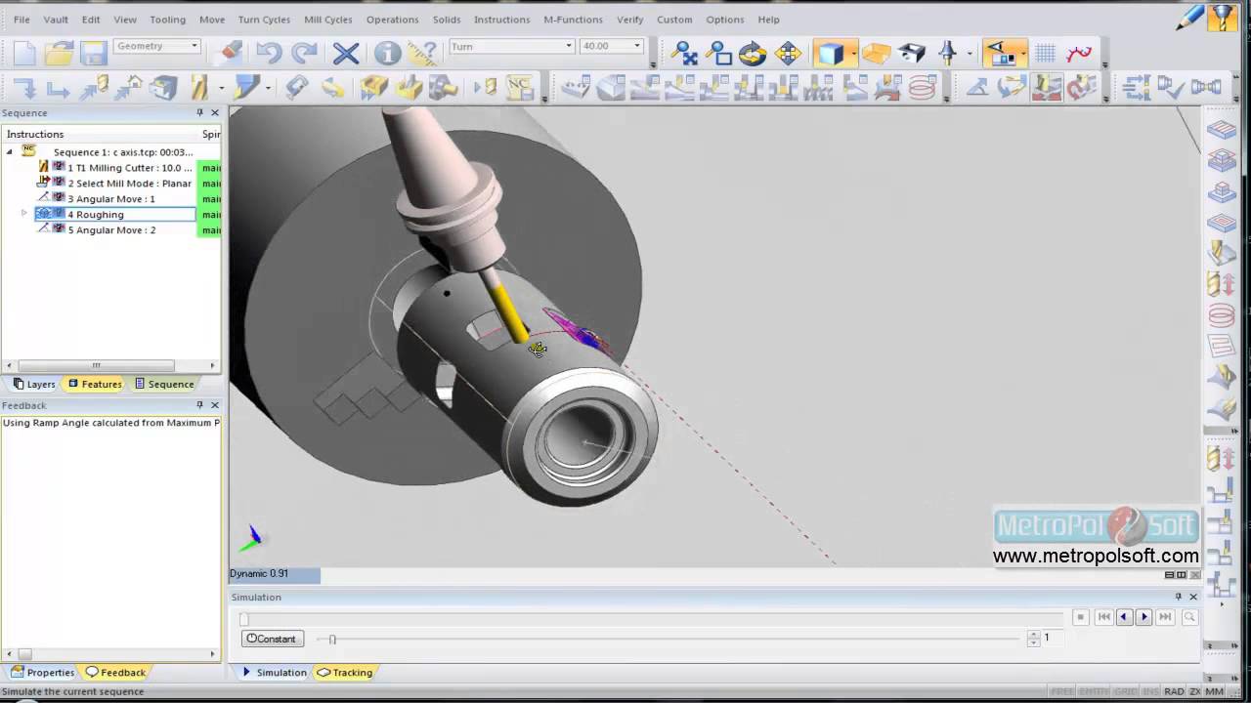1251x703 pixels.
Task: Click the Redo arrow icon
Action: (x=305, y=53)
